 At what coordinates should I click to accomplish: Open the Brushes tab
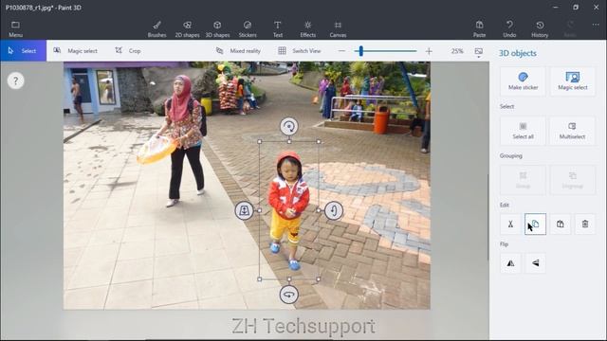pyautogui.click(x=156, y=29)
